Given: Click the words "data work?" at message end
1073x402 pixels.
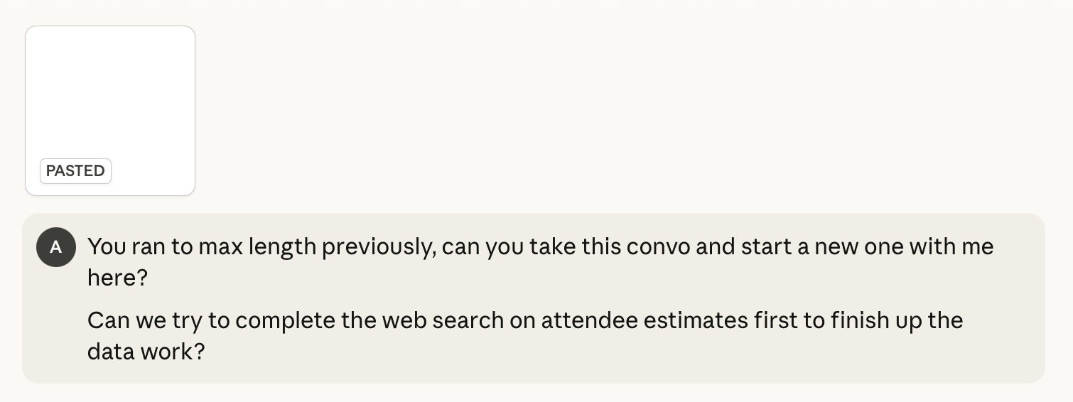Looking at the screenshot, I should click(x=146, y=352).
